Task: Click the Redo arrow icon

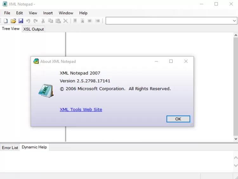Action: coord(36,21)
